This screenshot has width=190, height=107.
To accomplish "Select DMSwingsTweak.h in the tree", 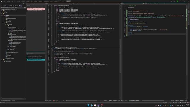I will point(16,45).
